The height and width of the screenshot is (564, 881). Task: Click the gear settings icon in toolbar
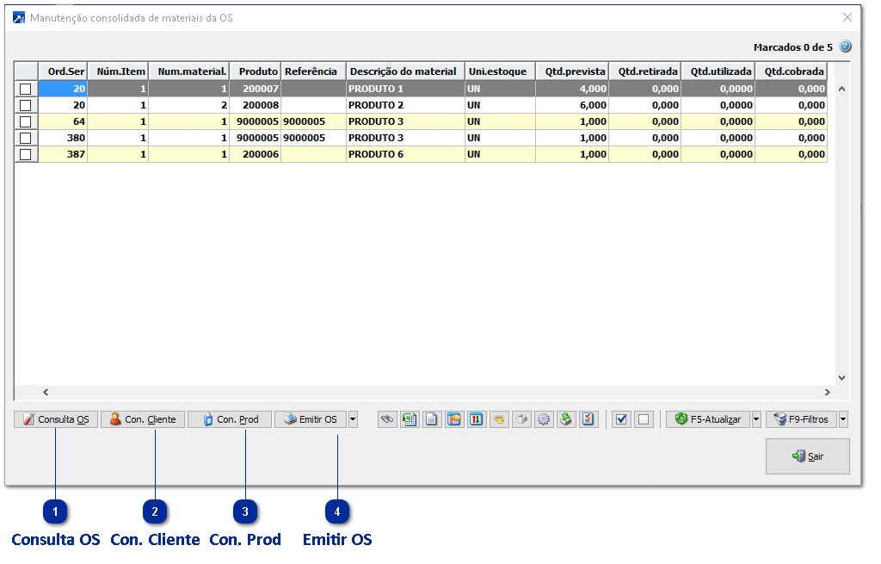pos(544,419)
